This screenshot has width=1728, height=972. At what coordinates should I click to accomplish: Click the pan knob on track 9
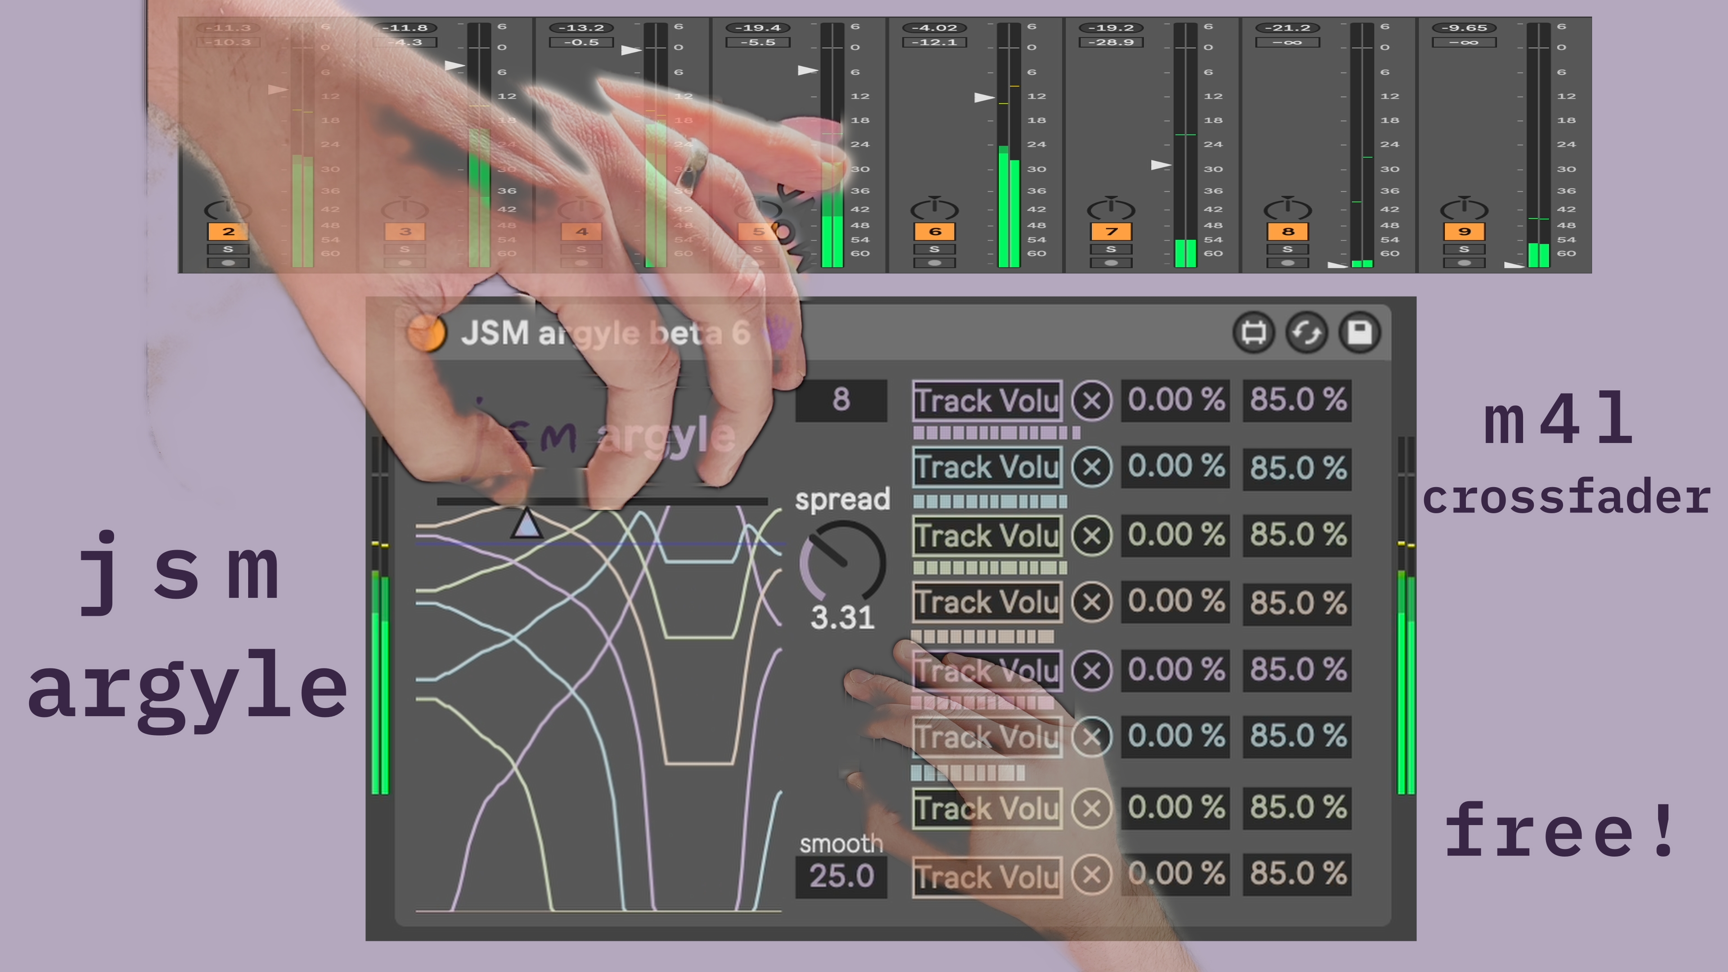pyautogui.click(x=1464, y=209)
